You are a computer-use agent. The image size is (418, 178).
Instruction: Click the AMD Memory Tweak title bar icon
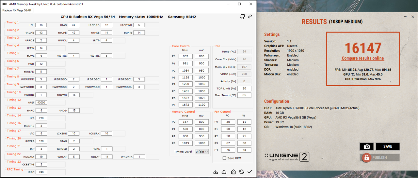click(4, 4)
